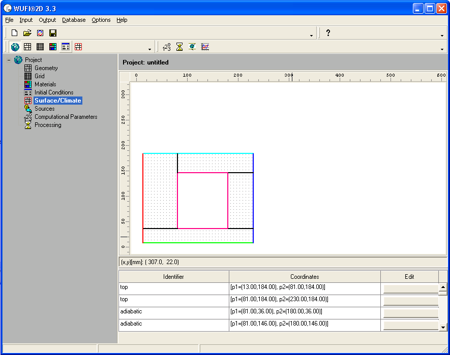Start Processing via the hourglass toolbar icon

coord(179,46)
